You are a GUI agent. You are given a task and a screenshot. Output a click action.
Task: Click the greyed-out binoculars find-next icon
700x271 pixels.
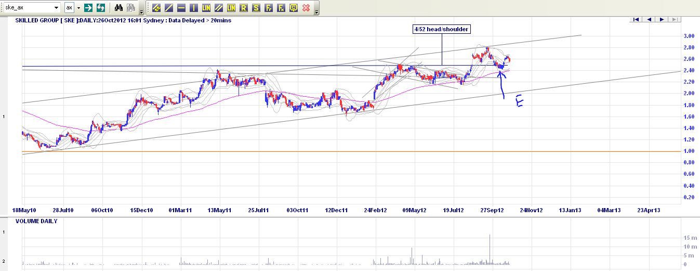tap(130, 8)
